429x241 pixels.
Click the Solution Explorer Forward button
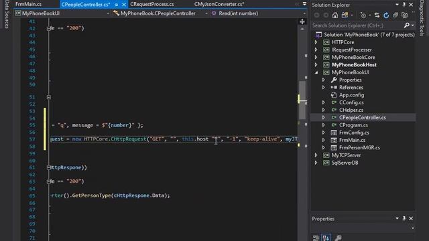(x=326, y=15)
